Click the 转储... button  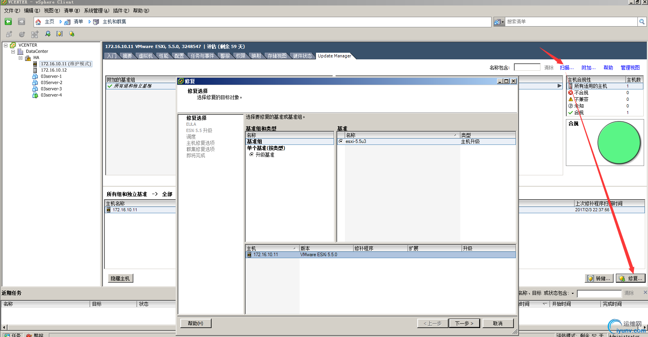(x=599, y=278)
